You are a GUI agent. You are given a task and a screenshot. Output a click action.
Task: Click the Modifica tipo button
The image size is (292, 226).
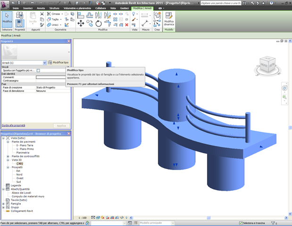pos(58,63)
